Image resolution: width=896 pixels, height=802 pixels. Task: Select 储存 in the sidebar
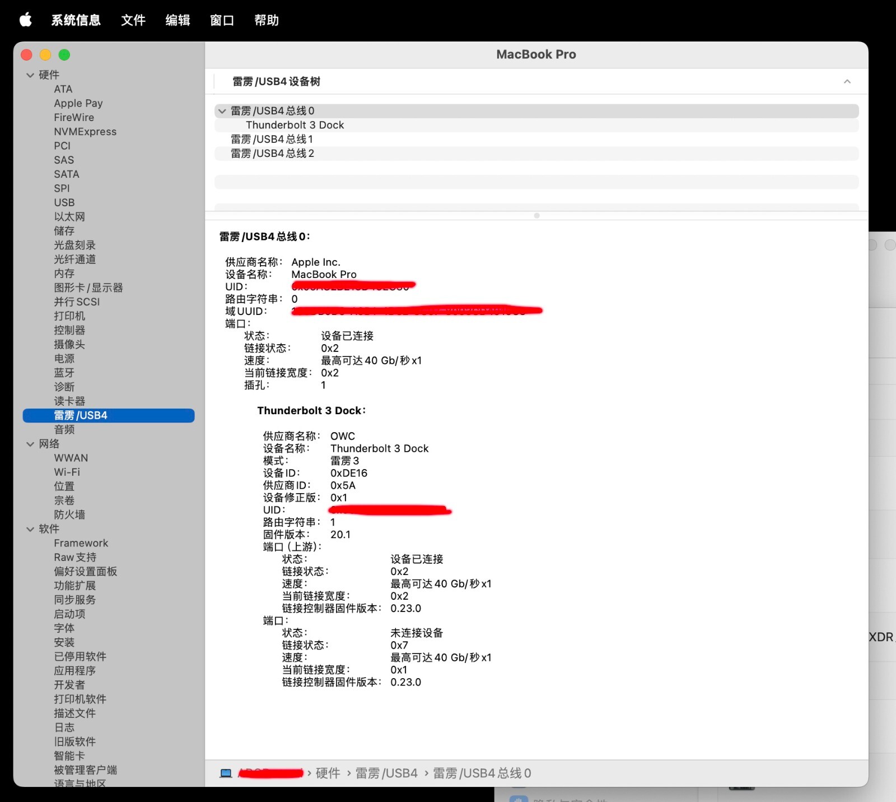pos(64,231)
